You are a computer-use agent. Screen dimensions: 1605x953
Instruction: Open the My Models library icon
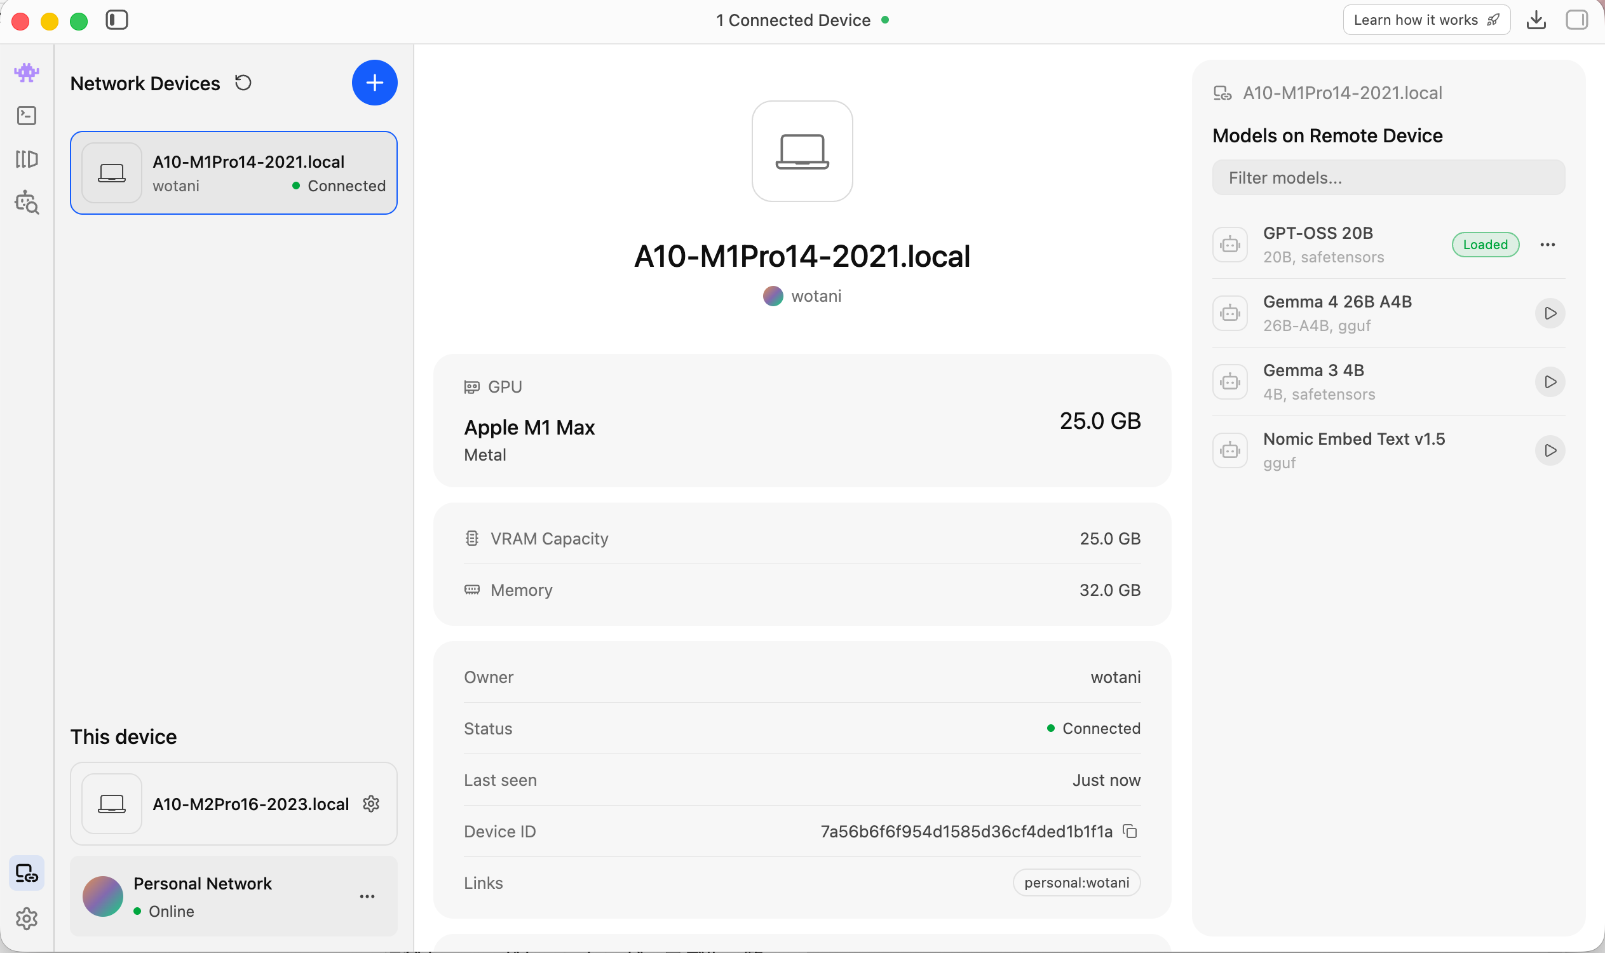click(x=26, y=159)
